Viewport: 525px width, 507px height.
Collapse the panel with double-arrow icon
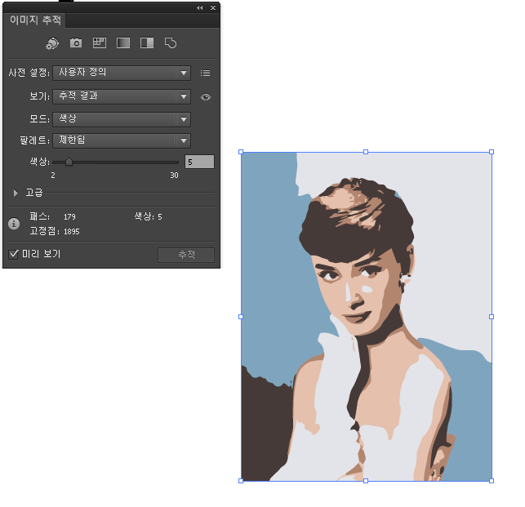coord(199,7)
